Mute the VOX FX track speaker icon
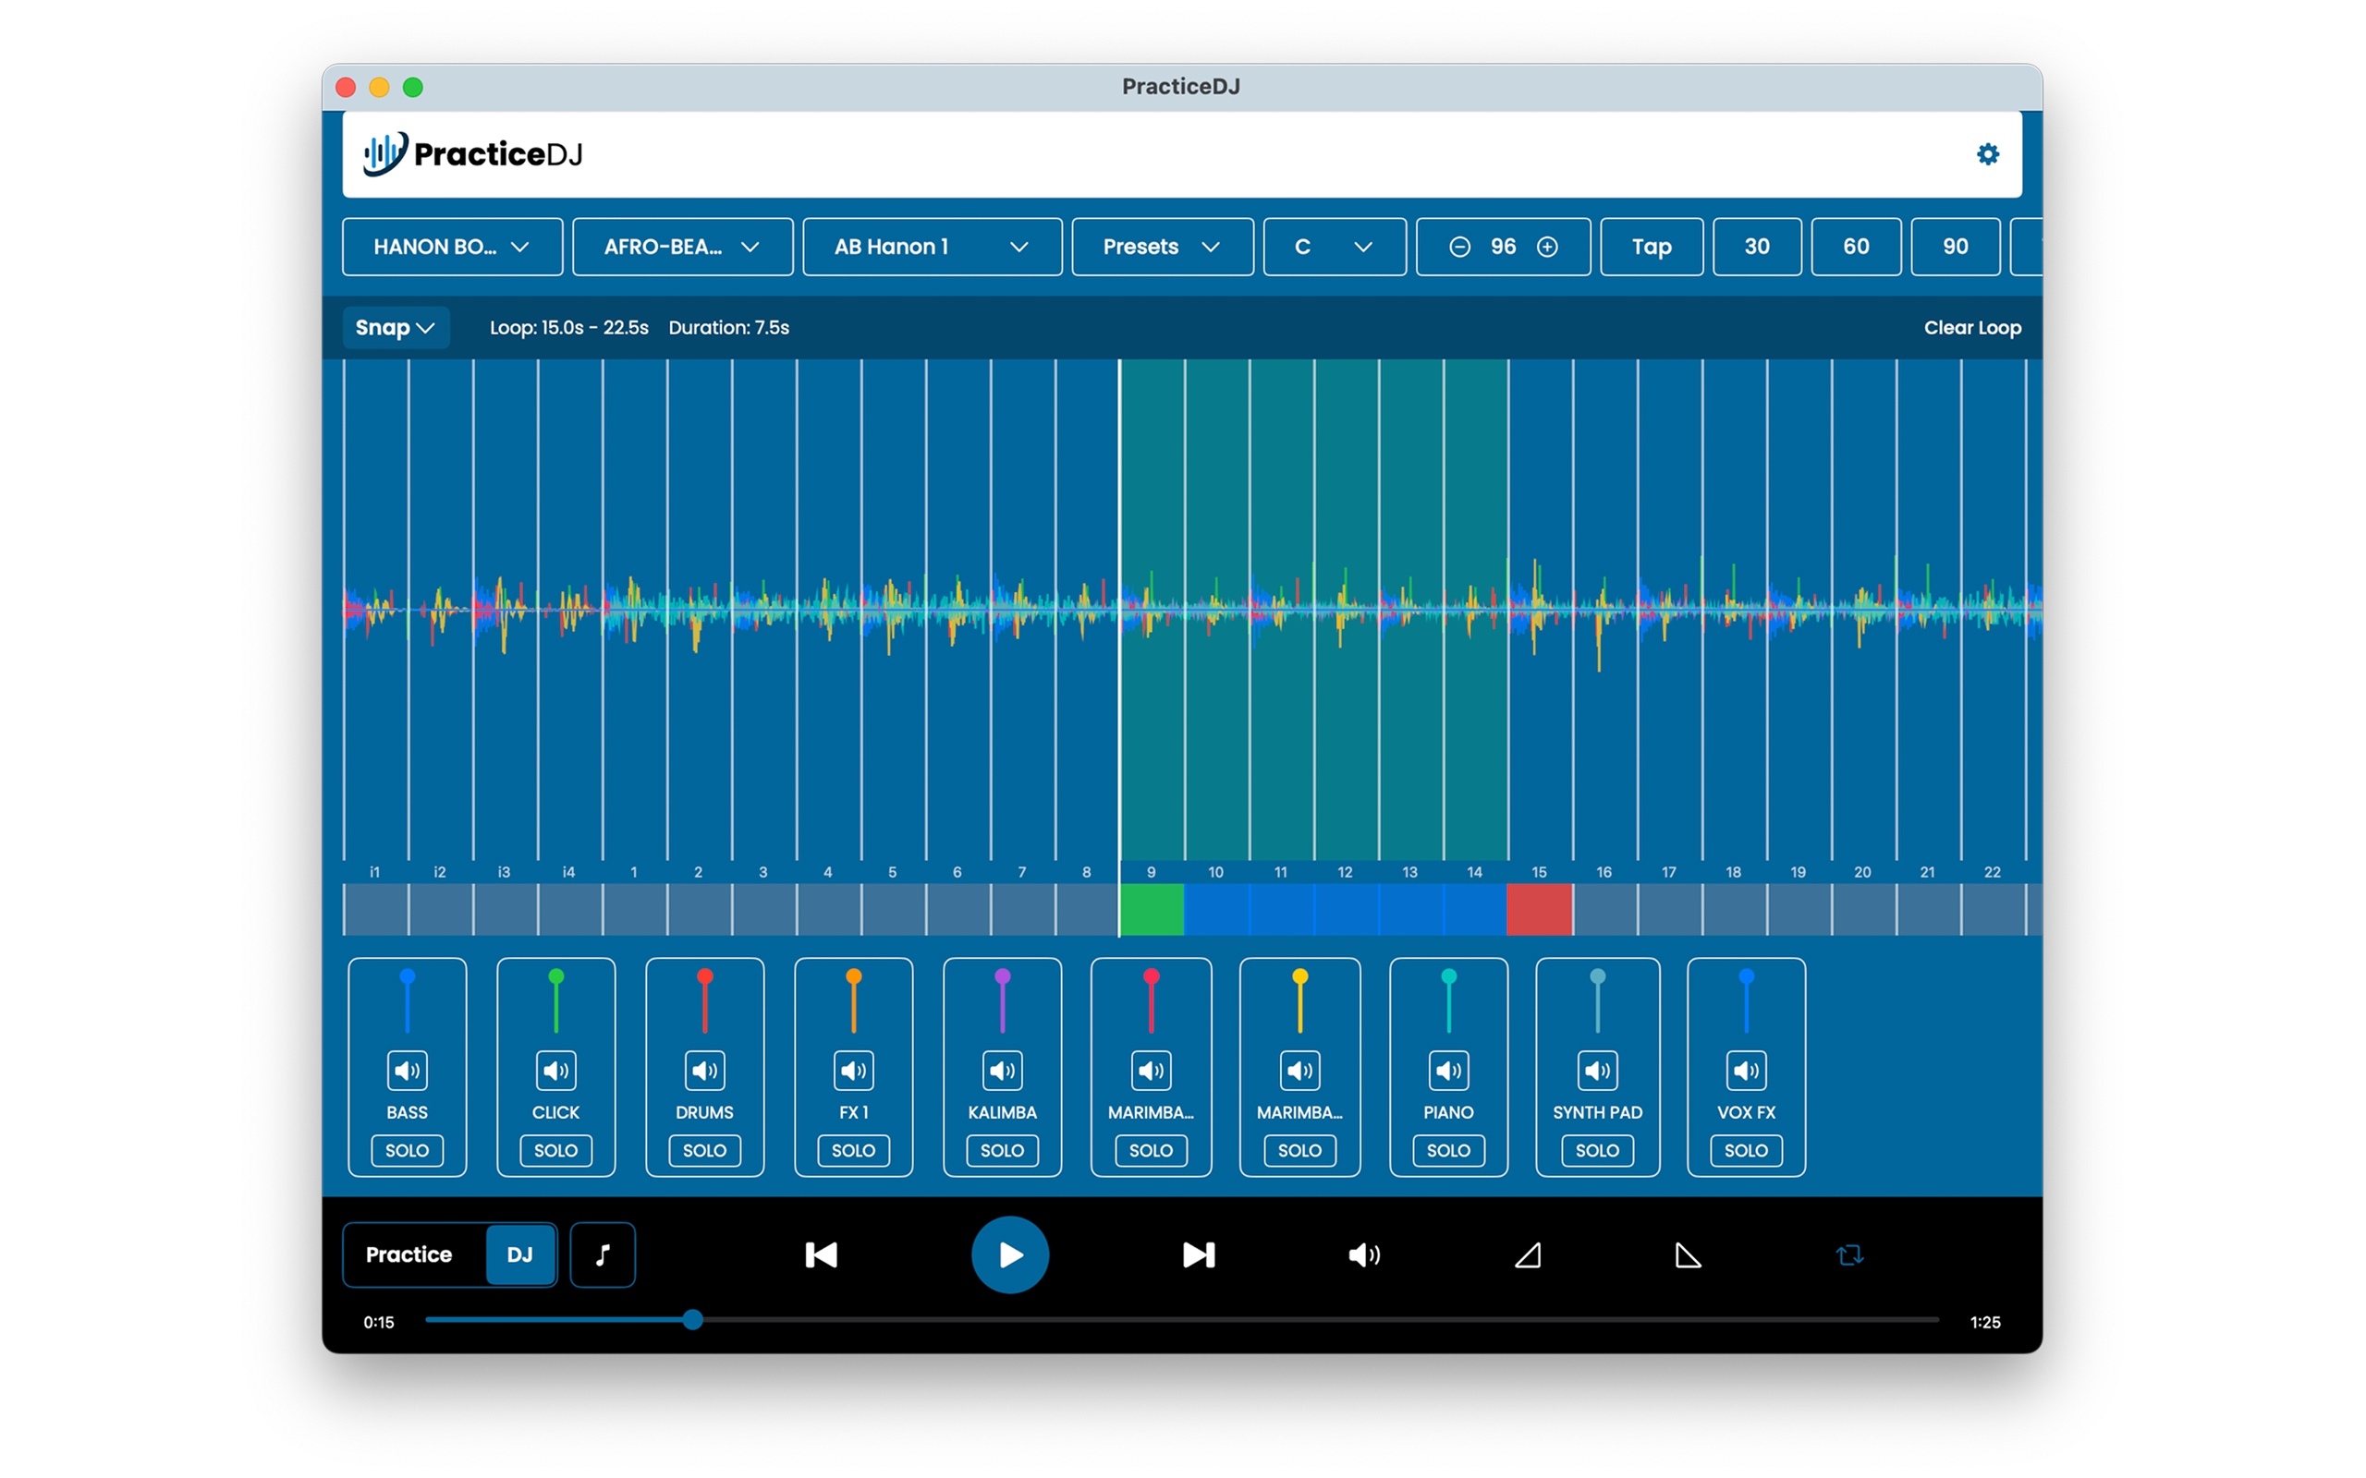This screenshot has width=2366, height=1478. (1746, 1071)
